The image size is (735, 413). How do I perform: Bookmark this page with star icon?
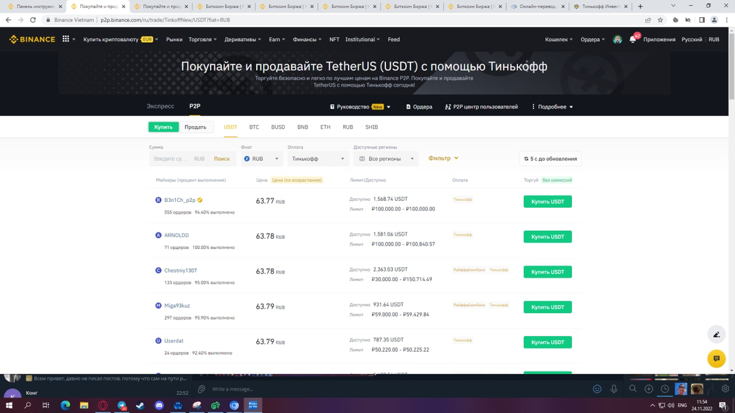pos(660,20)
